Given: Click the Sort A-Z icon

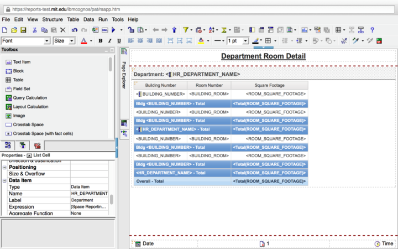Looking at the screenshot, I should [x=212, y=30].
